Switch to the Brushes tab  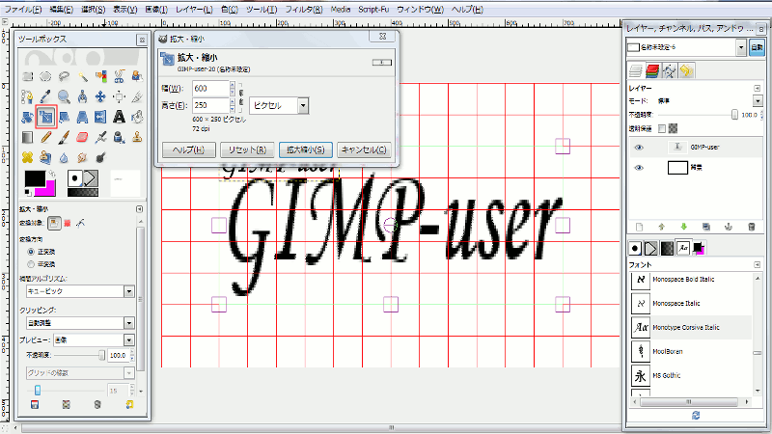(x=635, y=249)
